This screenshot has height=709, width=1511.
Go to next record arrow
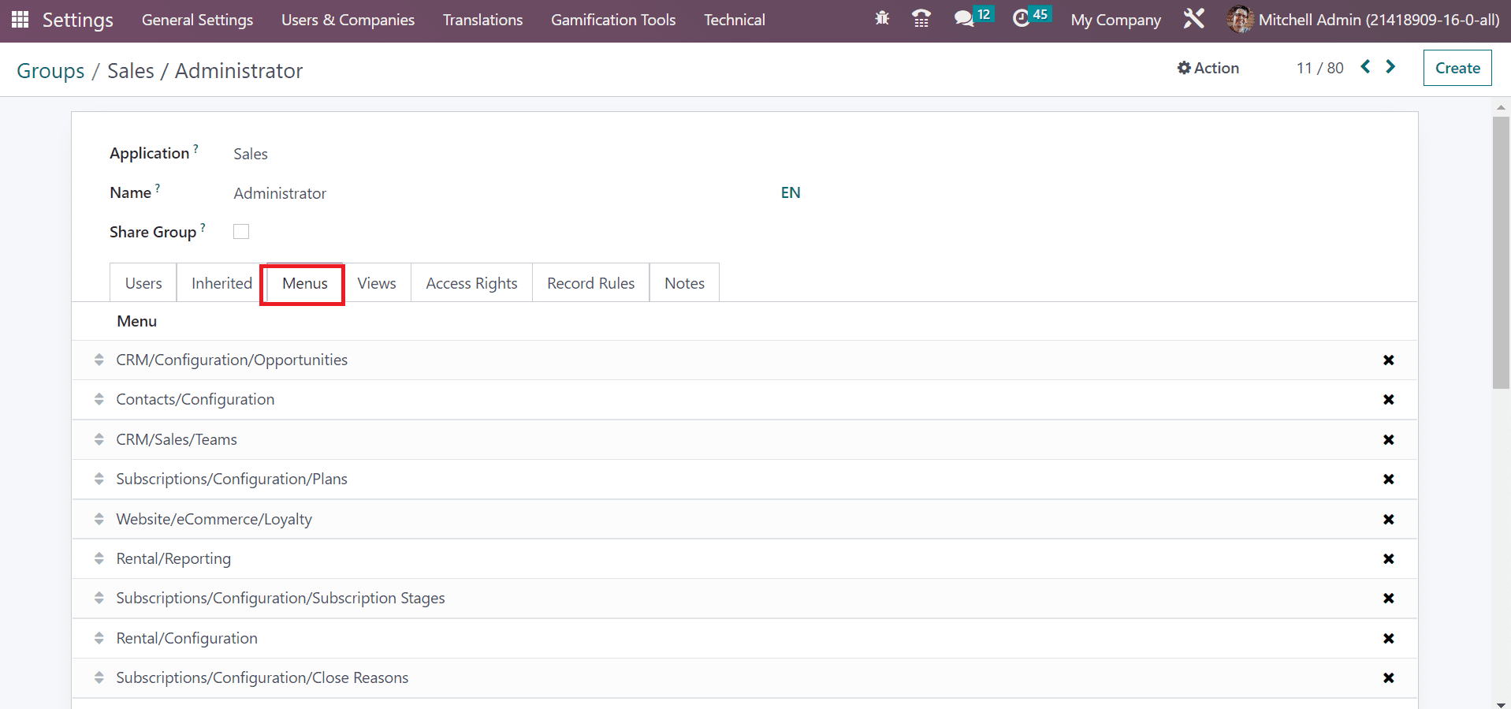pyautogui.click(x=1390, y=67)
